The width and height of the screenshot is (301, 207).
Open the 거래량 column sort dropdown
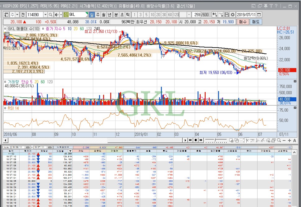pyautogui.click(x=70, y=151)
